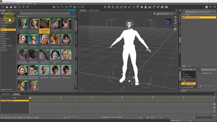
Task: Switch to the Timeline tab
Action: (x=16, y=94)
